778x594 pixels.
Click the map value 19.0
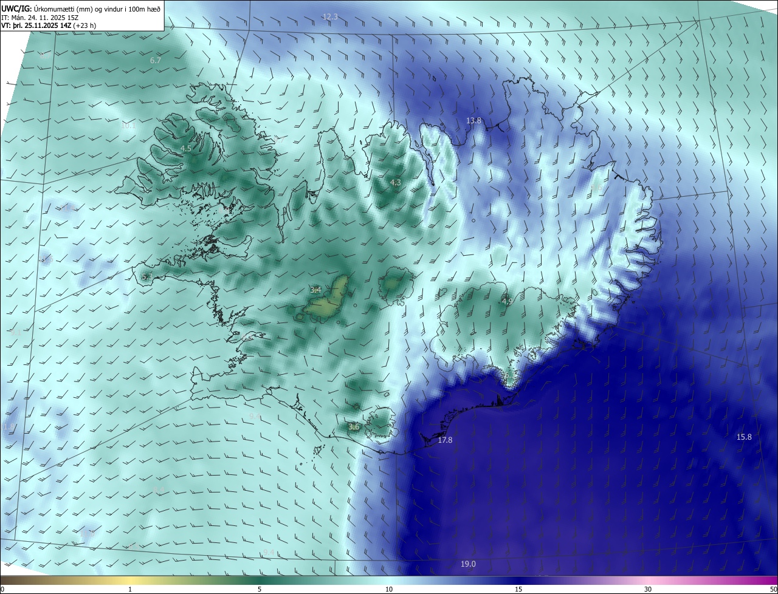pos(468,564)
